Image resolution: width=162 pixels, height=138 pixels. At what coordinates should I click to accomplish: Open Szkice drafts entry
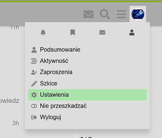[x=87, y=84]
